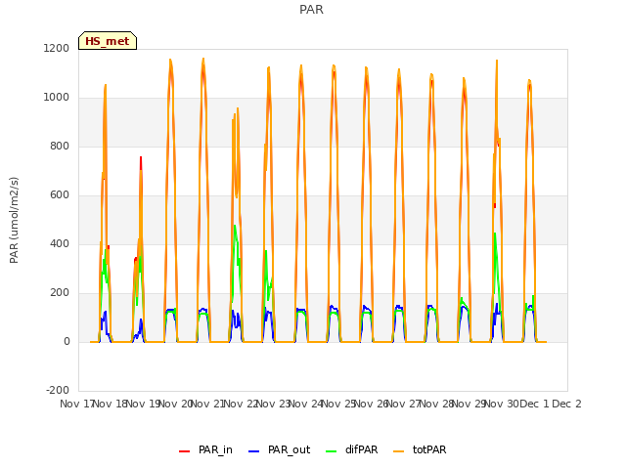This screenshot has height=469, width=626.
Task: Toggle the PAR_out legend entry
Action: 279,449
